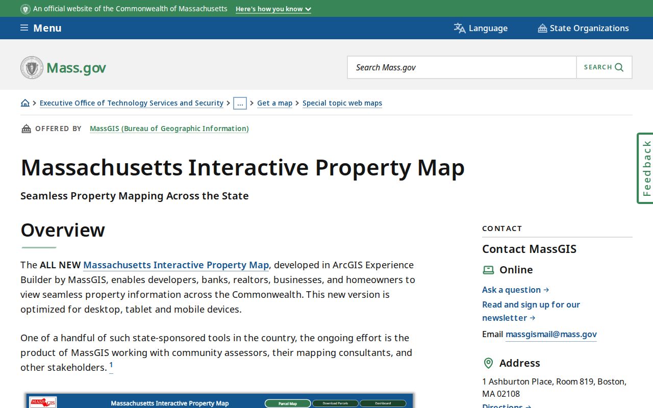The height and width of the screenshot is (408, 653).
Task: Open "Special topic web maps" breadcrumb
Action: pos(342,103)
